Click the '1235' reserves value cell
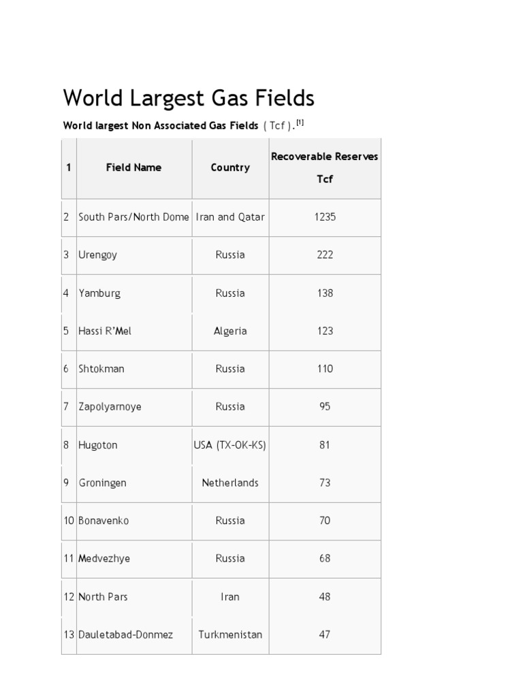Viewport: 523px width, 697px height. coord(325,217)
